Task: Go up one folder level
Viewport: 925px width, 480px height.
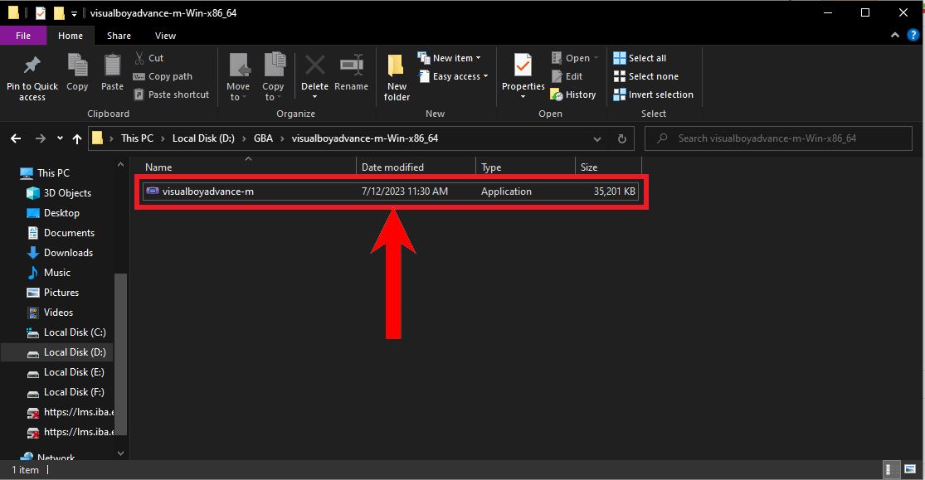Action: coord(76,138)
